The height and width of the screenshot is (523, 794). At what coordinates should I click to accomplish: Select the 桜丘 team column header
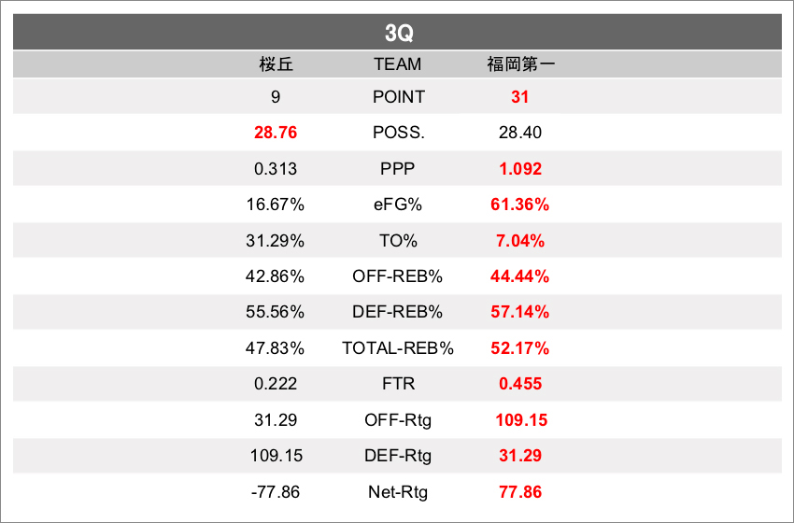click(276, 64)
